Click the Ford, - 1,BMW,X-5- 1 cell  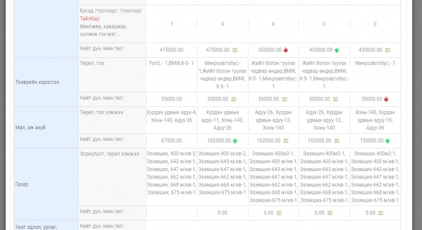click(x=172, y=63)
